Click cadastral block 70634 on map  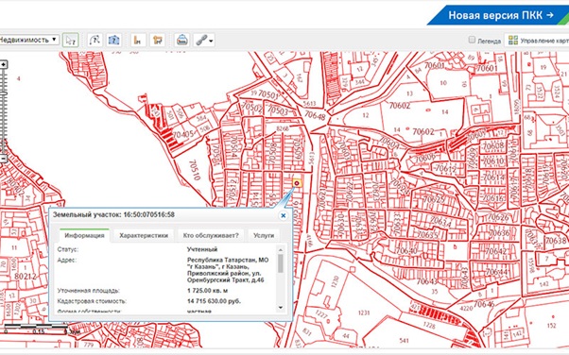pos(440,221)
